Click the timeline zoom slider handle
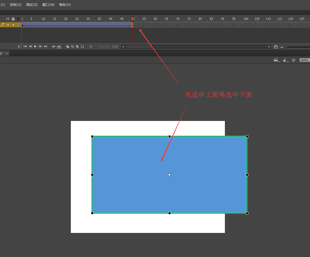This screenshot has height=257, width=310. coord(287,47)
